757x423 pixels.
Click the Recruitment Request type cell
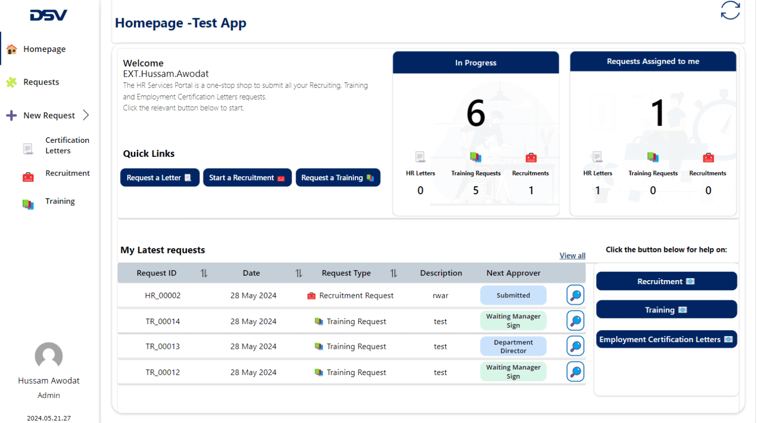(350, 295)
